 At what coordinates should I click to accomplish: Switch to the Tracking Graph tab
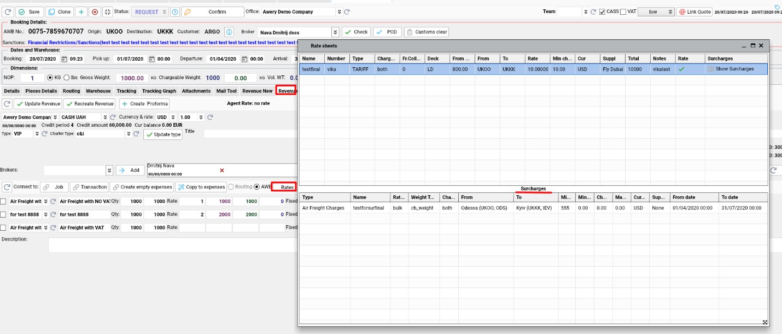click(159, 91)
